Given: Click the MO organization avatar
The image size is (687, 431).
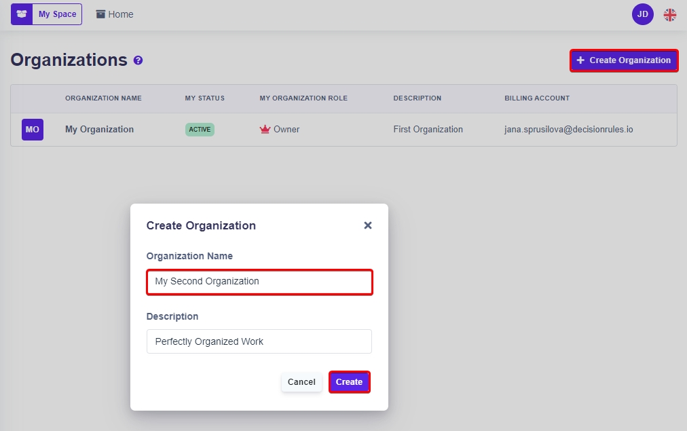Looking at the screenshot, I should [33, 130].
